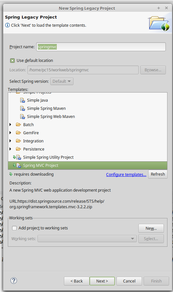Select the Integration templates category
This screenshot has width=173, height=292.
[x=33, y=141]
